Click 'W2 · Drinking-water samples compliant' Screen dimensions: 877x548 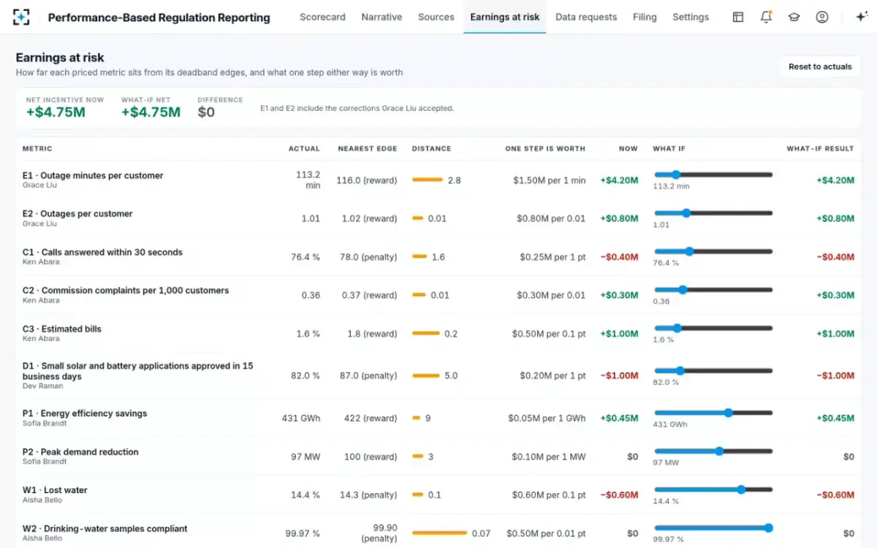tap(105, 529)
